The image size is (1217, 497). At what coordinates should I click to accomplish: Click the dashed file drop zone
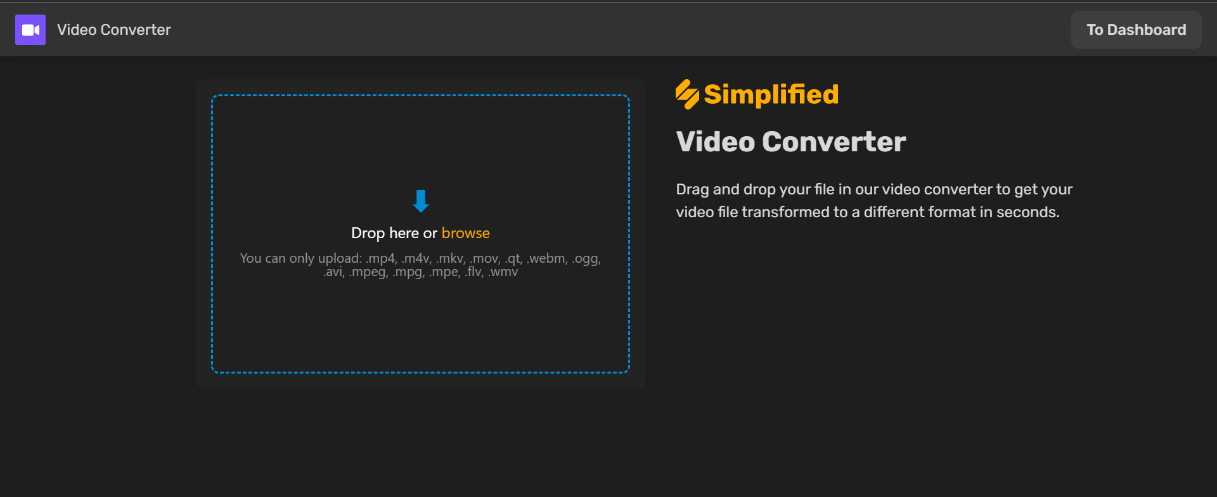coord(420,234)
